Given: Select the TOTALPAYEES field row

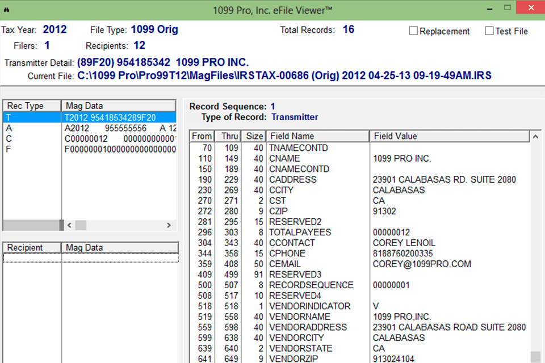Looking at the screenshot, I should click(x=360, y=233).
